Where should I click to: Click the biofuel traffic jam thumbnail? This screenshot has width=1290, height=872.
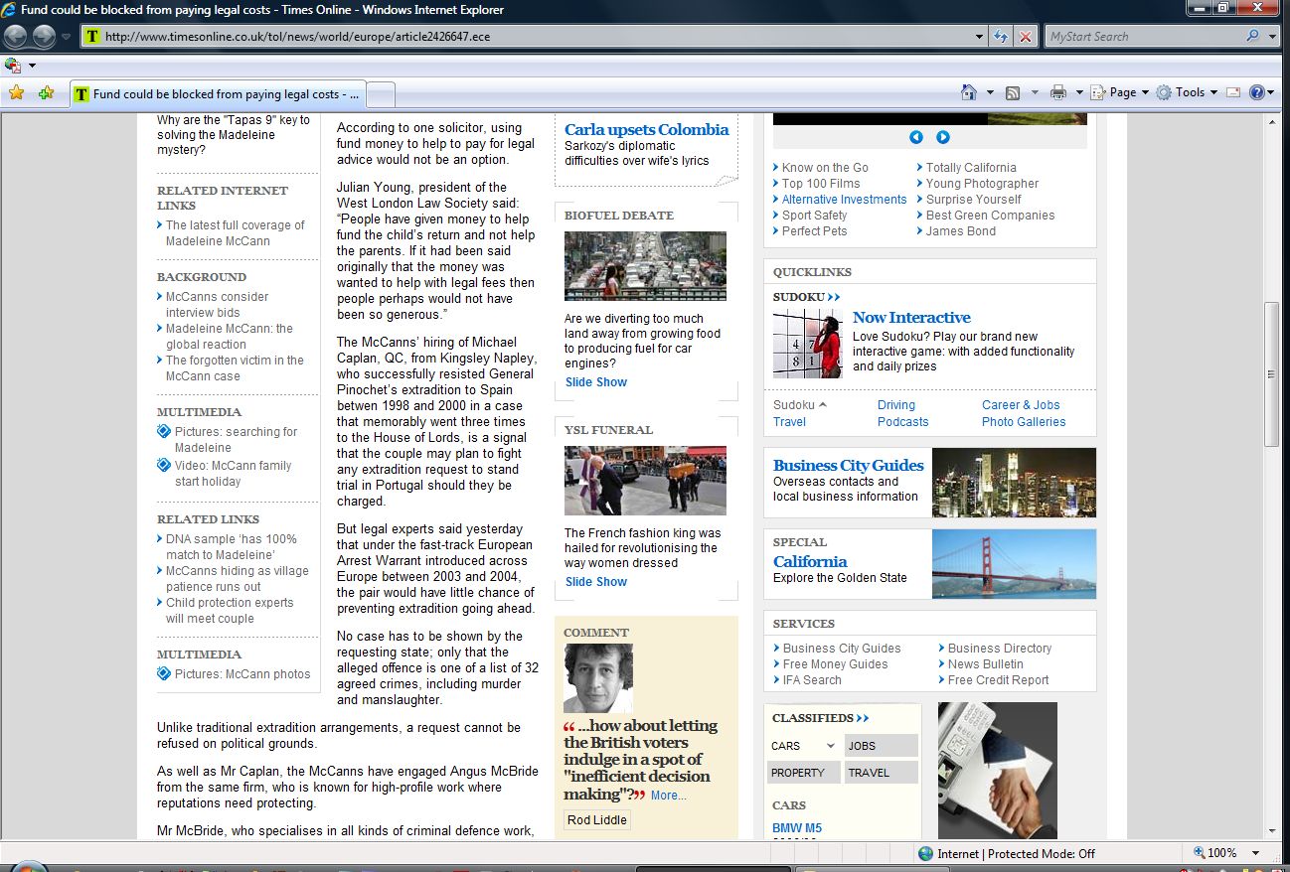pyautogui.click(x=645, y=265)
